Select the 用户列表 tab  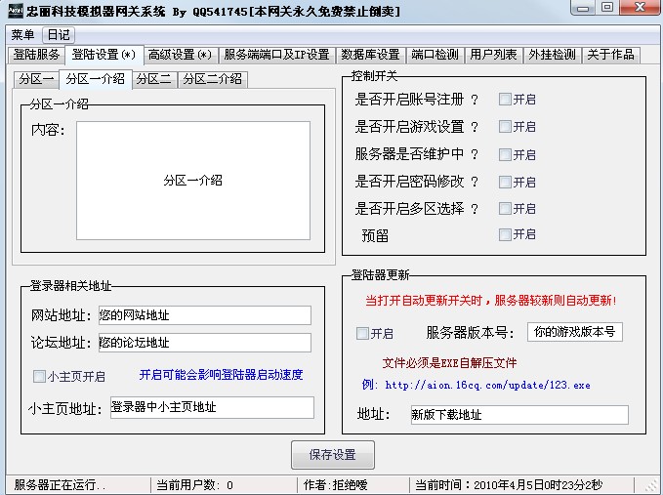click(x=492, y=55)
